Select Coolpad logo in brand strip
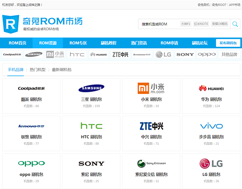242x189 pixels. point(12,55)
